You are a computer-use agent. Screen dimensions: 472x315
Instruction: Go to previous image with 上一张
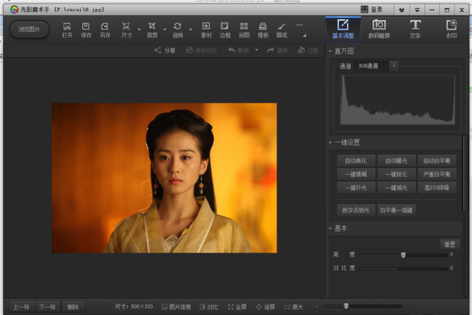tap(21, 307)
